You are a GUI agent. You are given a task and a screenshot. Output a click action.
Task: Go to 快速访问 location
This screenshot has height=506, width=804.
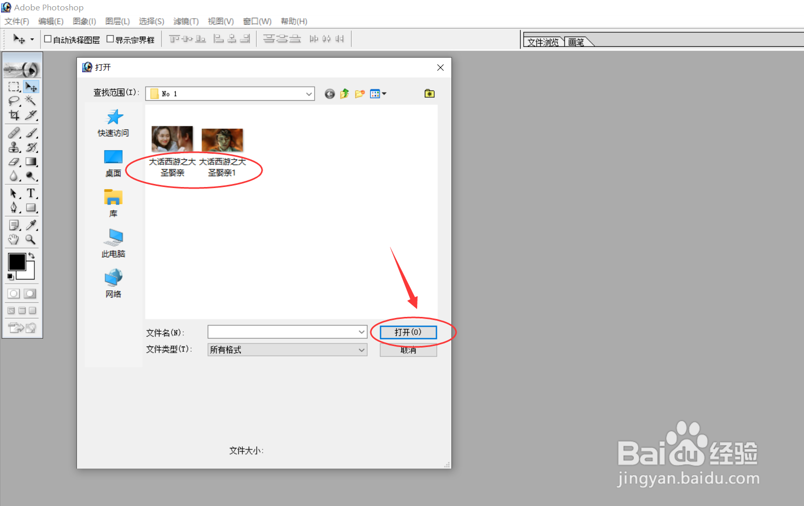pos(113,123)
